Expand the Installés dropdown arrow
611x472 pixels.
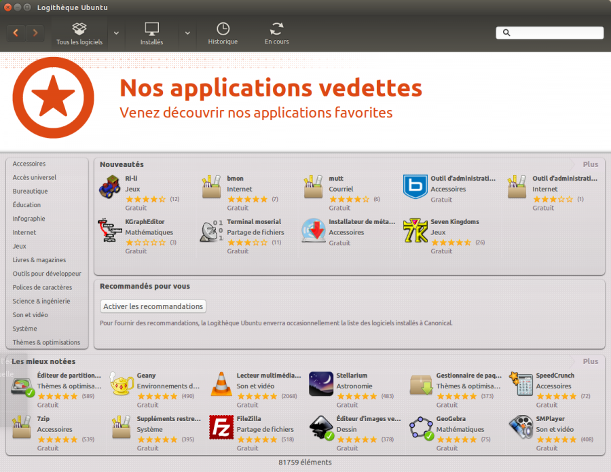187,33
